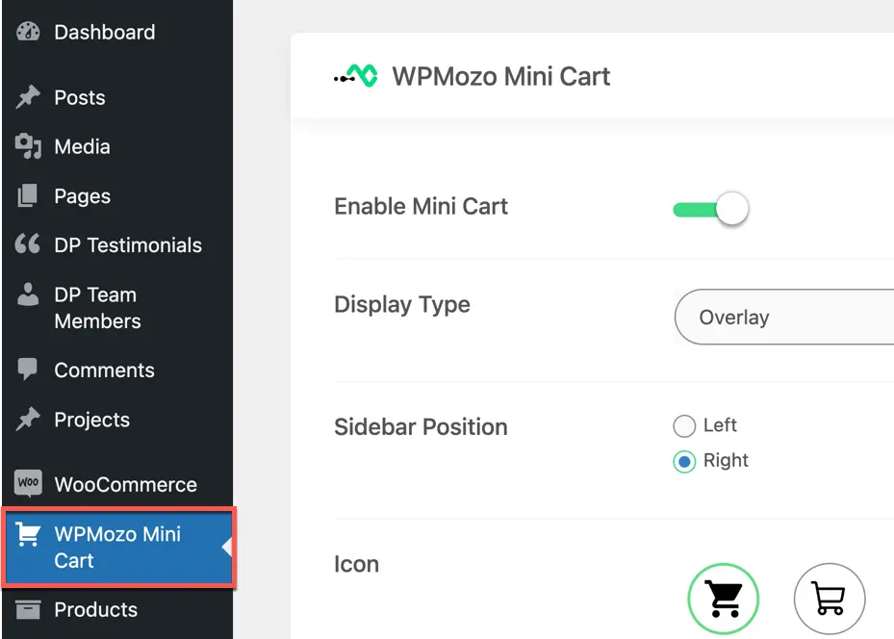Click the Comments speech bubble icon

click(27, 370)
